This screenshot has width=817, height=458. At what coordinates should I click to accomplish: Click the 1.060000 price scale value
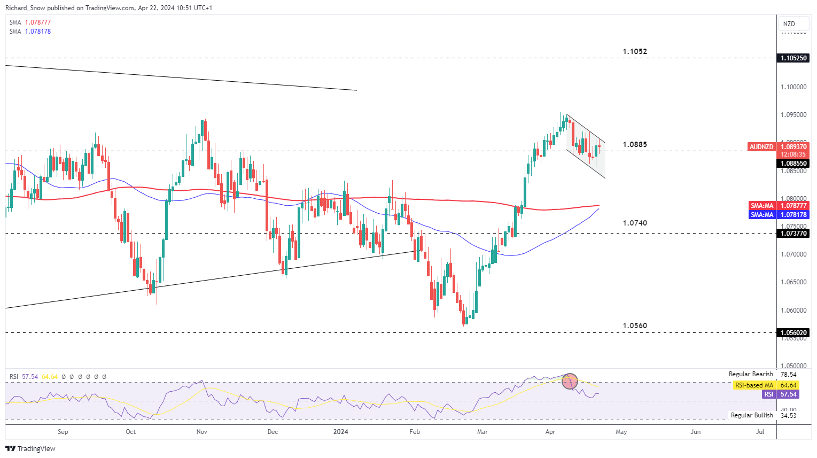click(793, 310)
